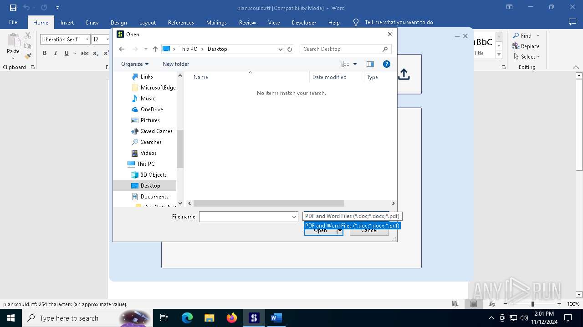This screenshot has width=583, height=327.
Task: Refresh the Desktop folder listing
Action: (x=290, y=49)
